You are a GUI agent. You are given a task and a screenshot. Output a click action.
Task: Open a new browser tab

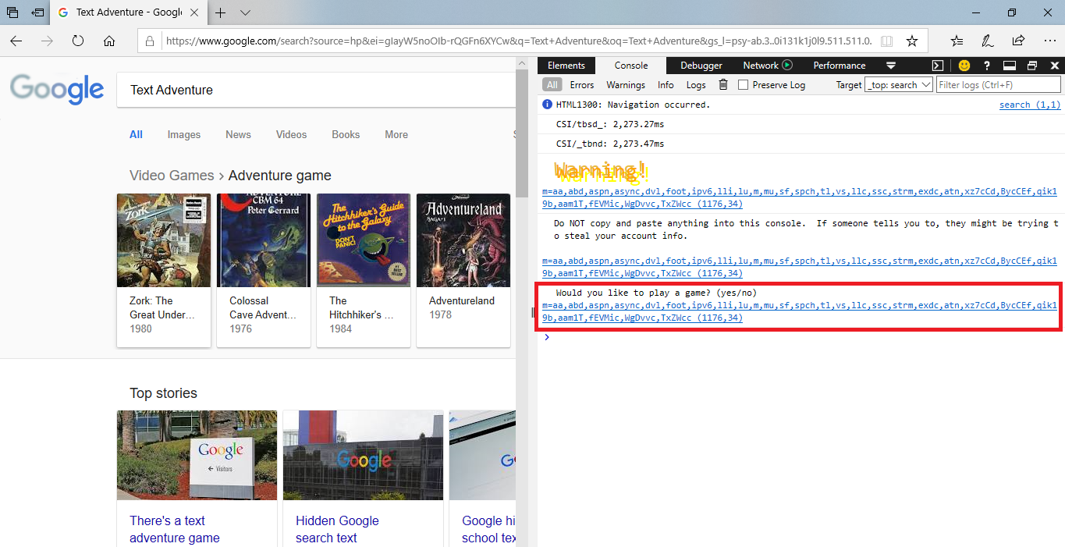coord(221,12)
